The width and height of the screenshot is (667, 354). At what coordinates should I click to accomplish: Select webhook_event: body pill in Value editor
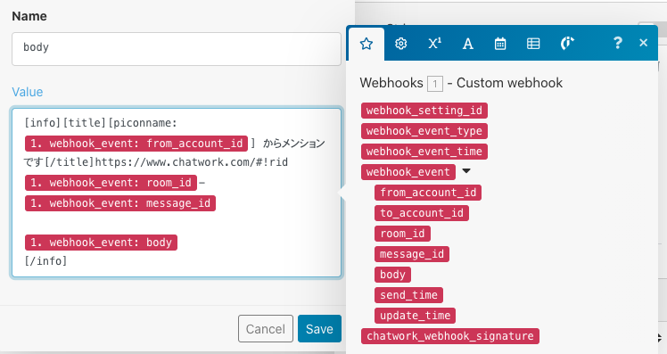tap(102, 243)
